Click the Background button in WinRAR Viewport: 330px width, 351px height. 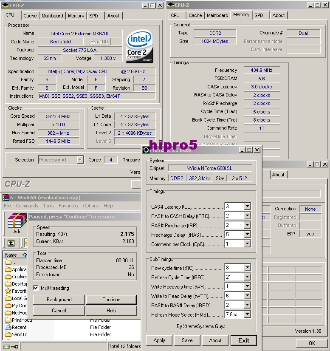tap(59, 300)
